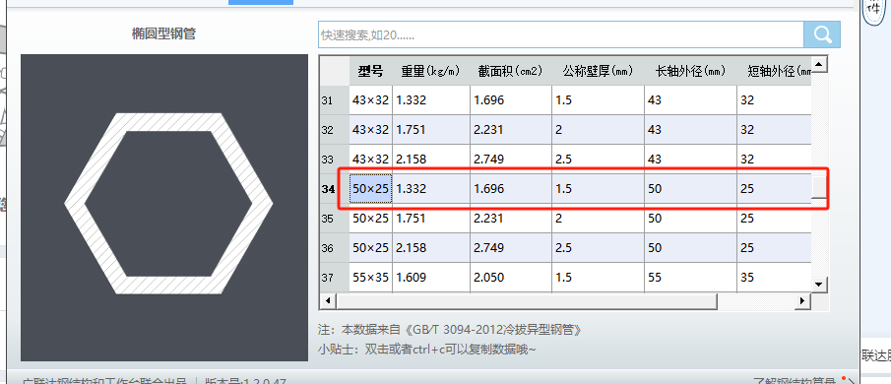
Task: Click the vertical scrollbar thumb
Action: pyautogui.click(x=819, y=187)
